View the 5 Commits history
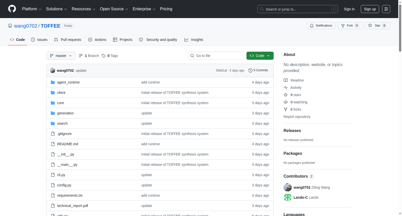 258,70
